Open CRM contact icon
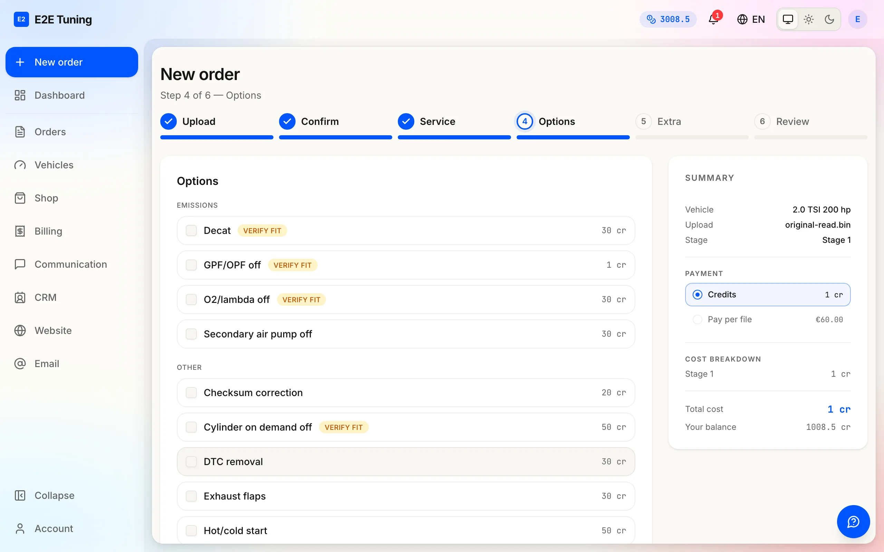This screenshot has height=552, width=884. point(20,297)
